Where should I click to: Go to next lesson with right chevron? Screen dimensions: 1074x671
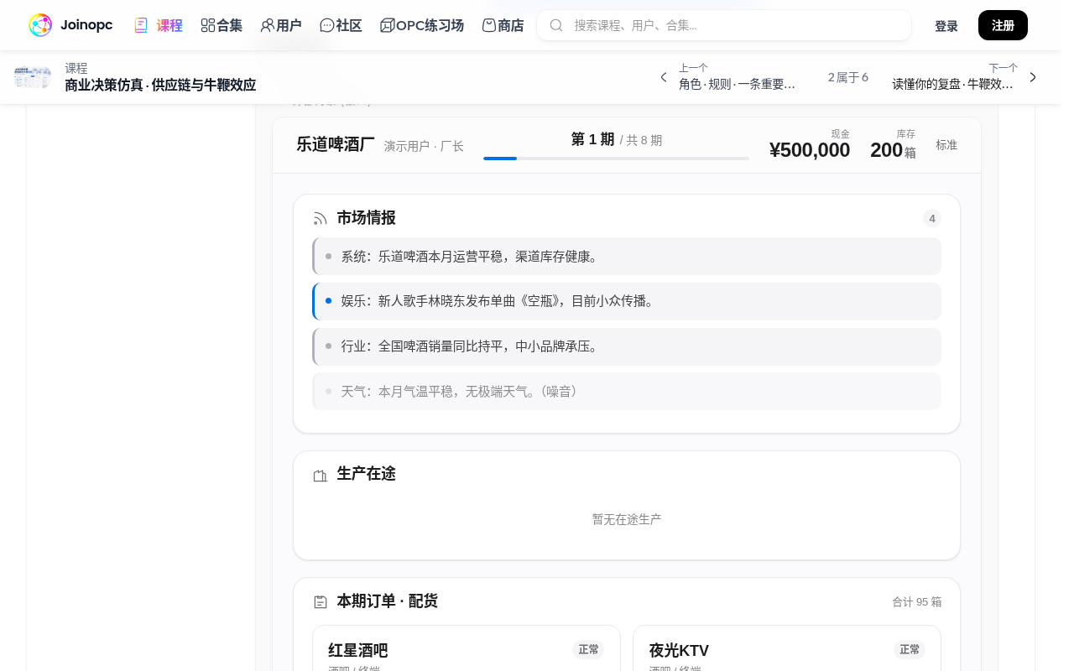pyautogui.click(x=1033, y=77)
